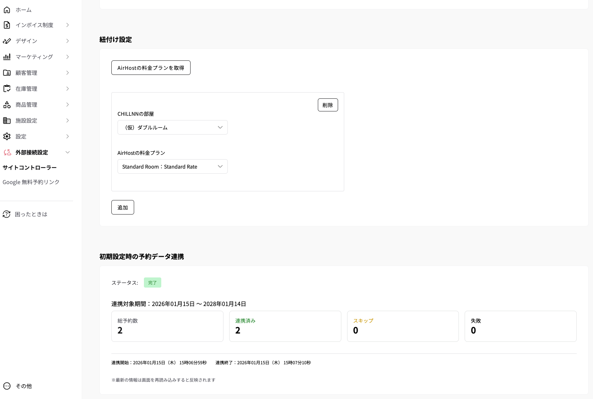
Task: Collapse the 外部接続設定 chevron
Action: pyautogui.click(x=68, y=152)
